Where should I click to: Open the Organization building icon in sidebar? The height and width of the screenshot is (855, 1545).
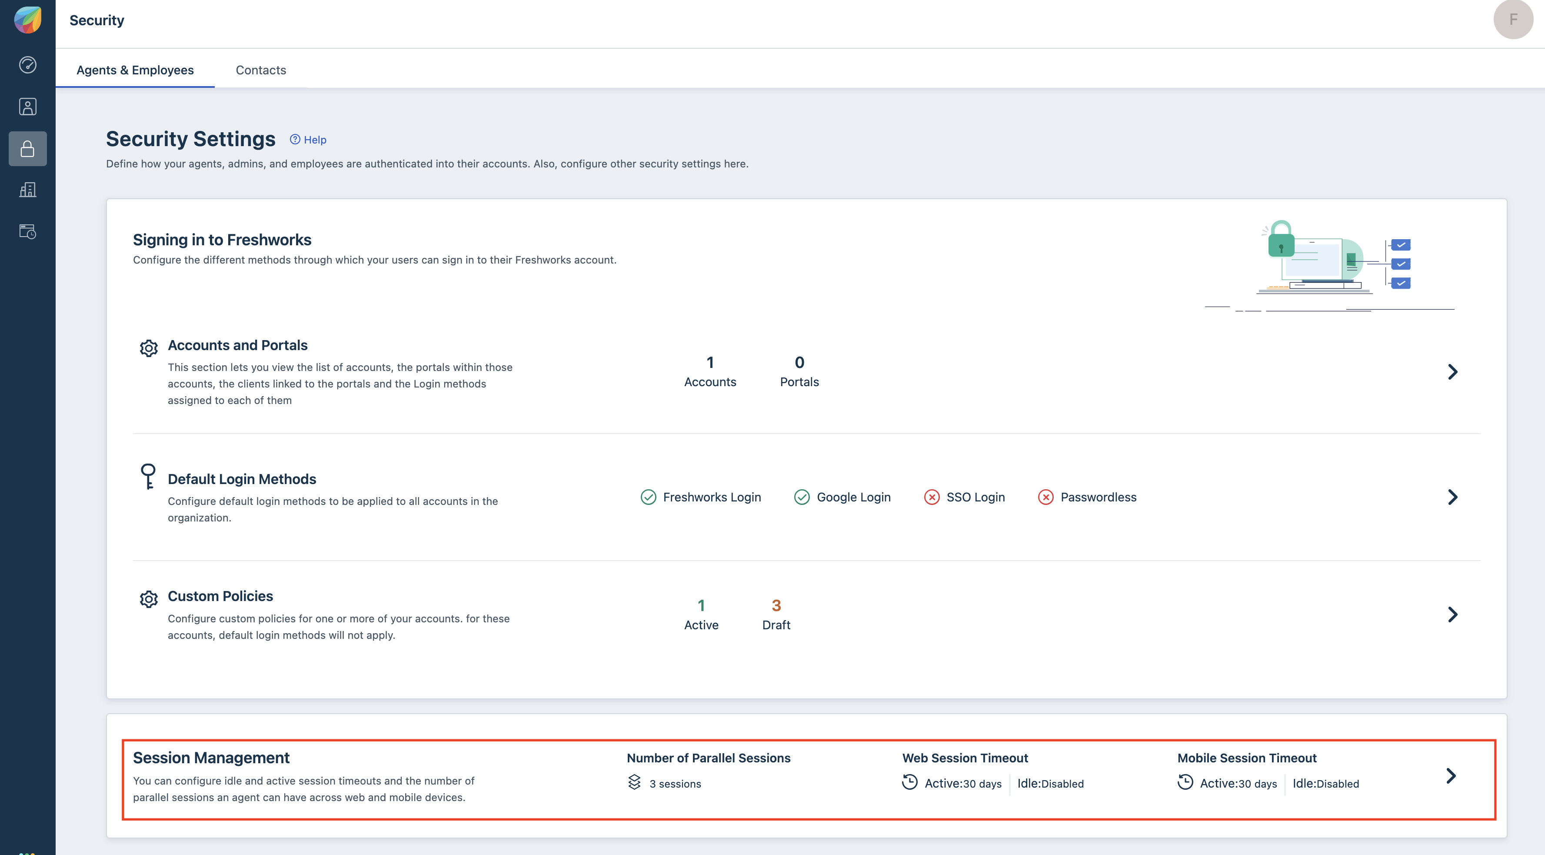pyautogui.click(x=27, y=190)
